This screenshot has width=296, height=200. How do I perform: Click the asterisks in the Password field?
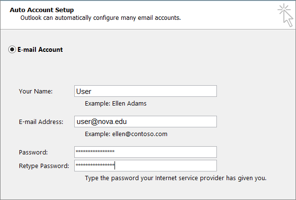(x=95, y=153)
